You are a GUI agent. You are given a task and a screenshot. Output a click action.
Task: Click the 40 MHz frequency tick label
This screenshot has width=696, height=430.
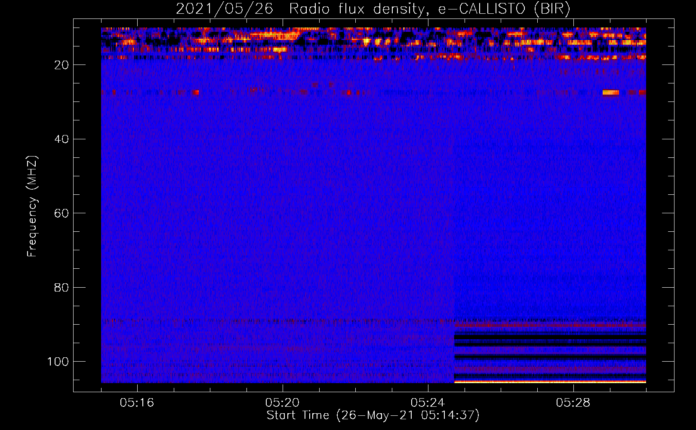(x=62, y=139)
